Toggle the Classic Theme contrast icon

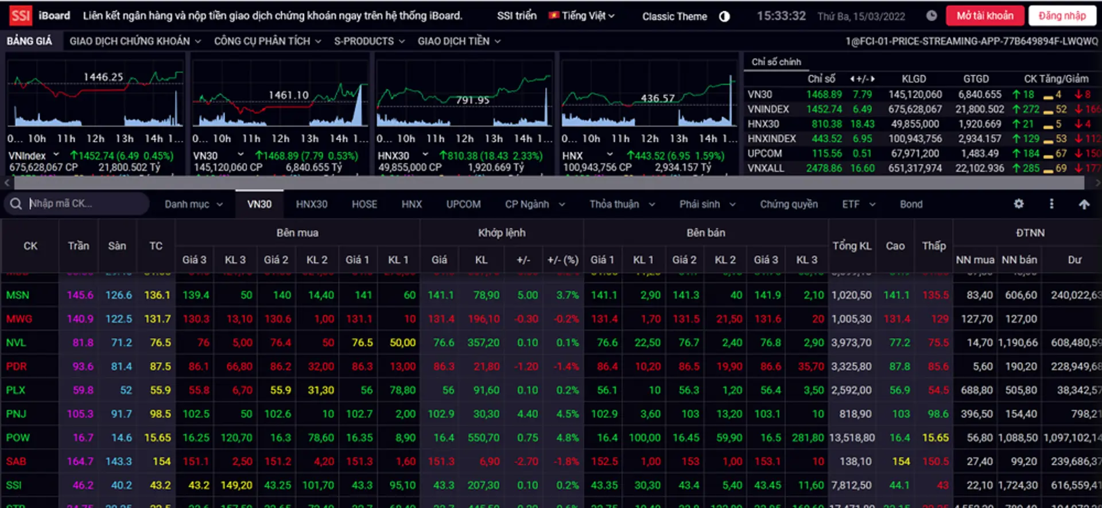tap(724, 17)
